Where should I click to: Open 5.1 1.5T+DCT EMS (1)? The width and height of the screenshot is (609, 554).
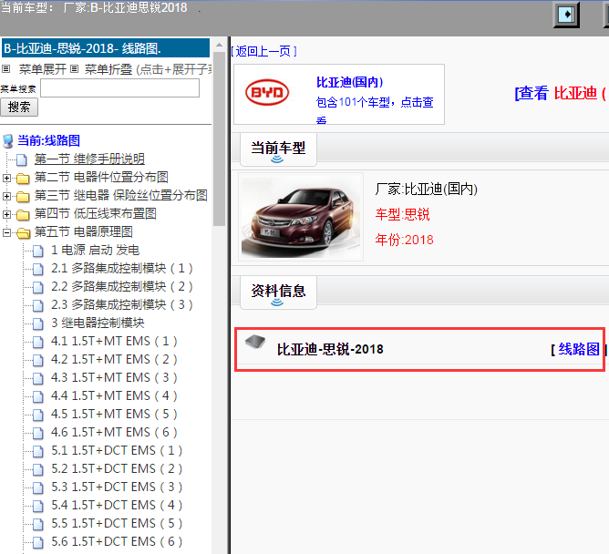(117, 450)
